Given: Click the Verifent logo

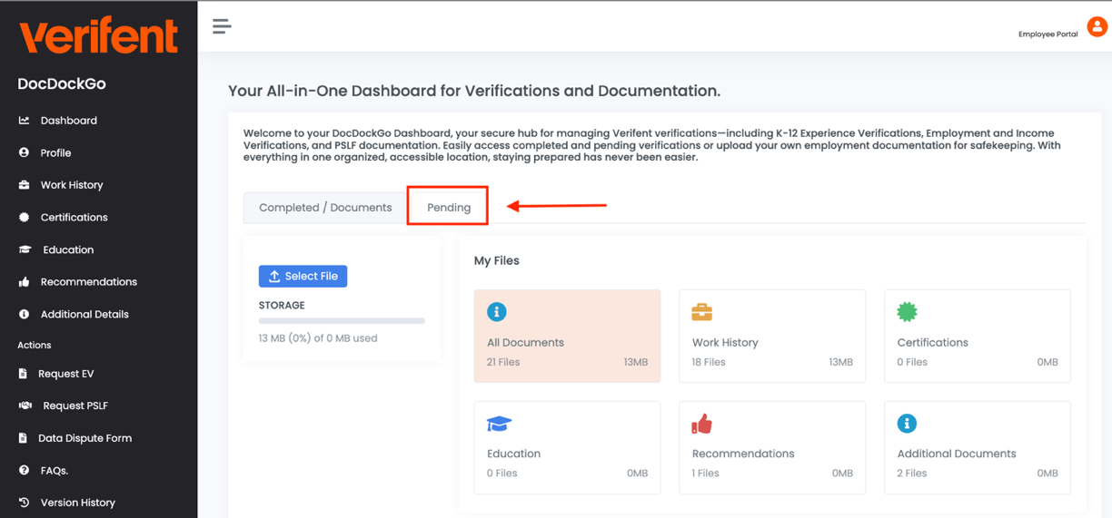Looking at the screenshot, I should pos(98,36).
